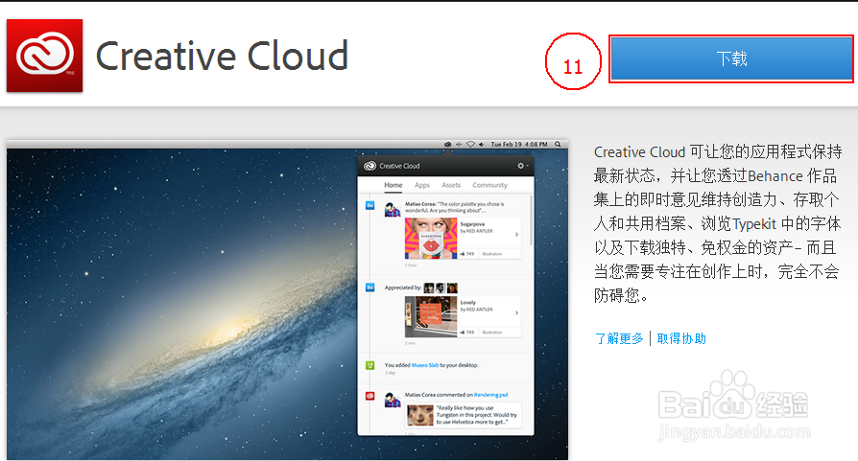Click the Behance icon beside Appreciated by
This screenshot has height=461, width=858.
point(369,288)
